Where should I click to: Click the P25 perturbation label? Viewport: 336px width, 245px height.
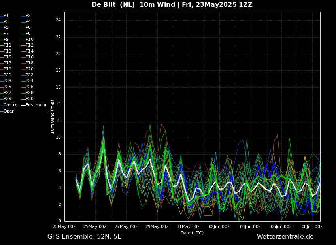point(7,87)
